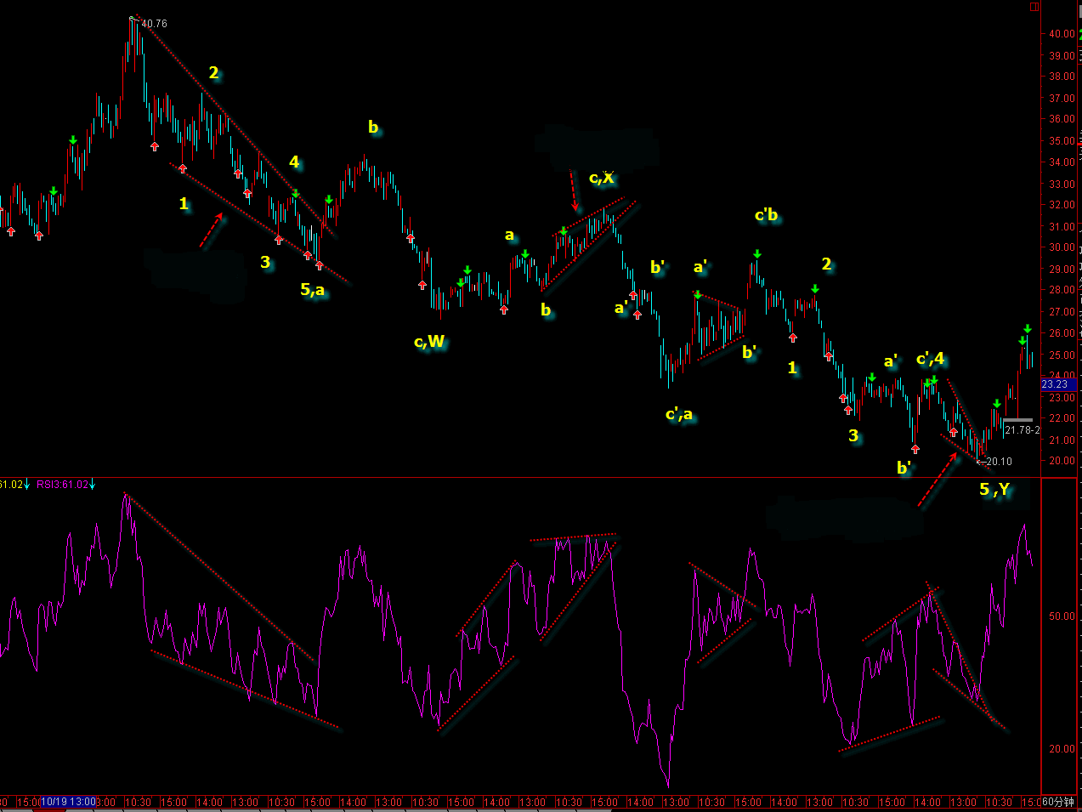Click the 25.00 mark on price axis
Viewport: 1082px width, 812px height.
[x=1062, y=355]
